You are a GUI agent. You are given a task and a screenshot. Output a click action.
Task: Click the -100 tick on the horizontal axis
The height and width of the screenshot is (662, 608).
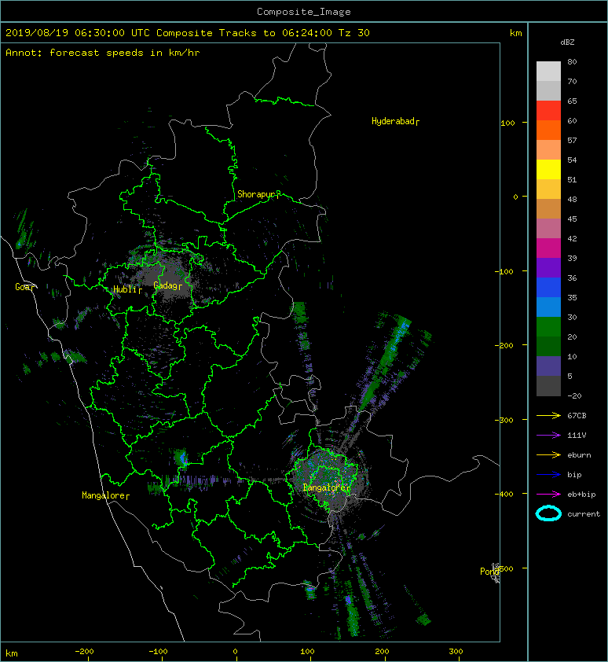coord(158,652)
